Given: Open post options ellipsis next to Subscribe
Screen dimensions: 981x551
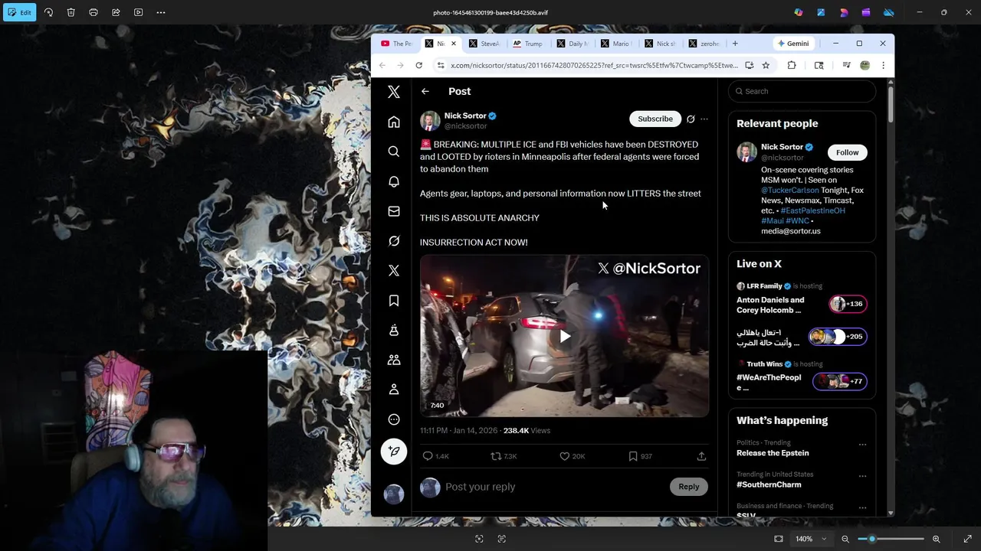Looking at the screenshot, I should [704, 119].
